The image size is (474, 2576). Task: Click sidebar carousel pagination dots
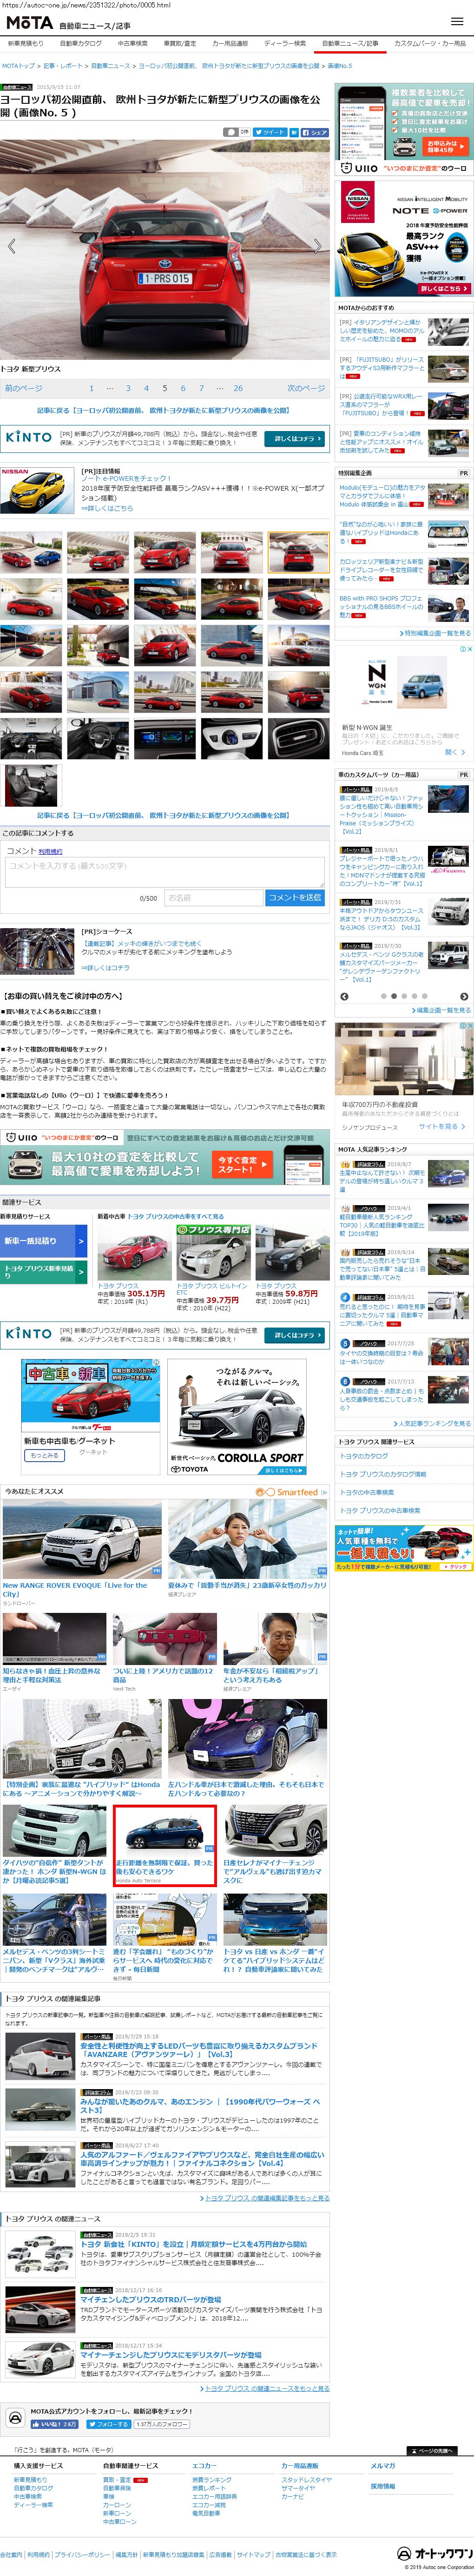[x=403, y=996]
